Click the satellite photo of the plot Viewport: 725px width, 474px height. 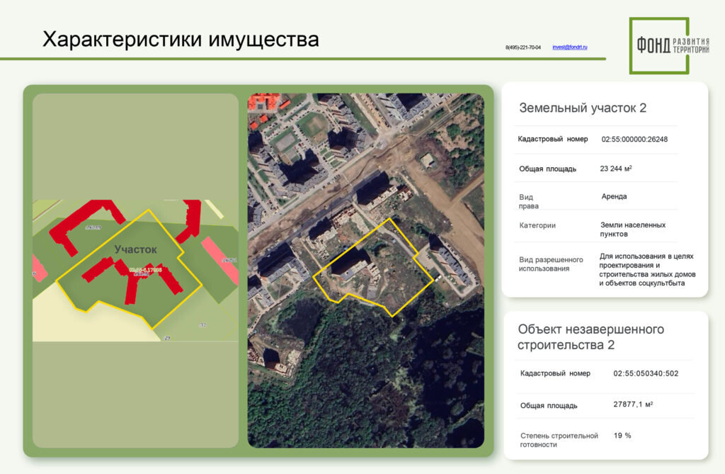(x=366, y=271)
